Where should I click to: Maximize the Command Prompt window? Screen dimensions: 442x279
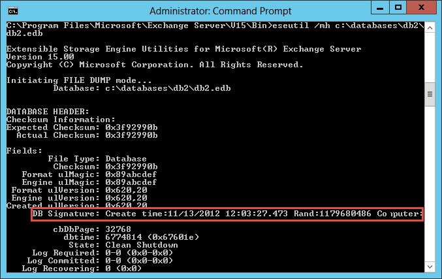[397, 8]
